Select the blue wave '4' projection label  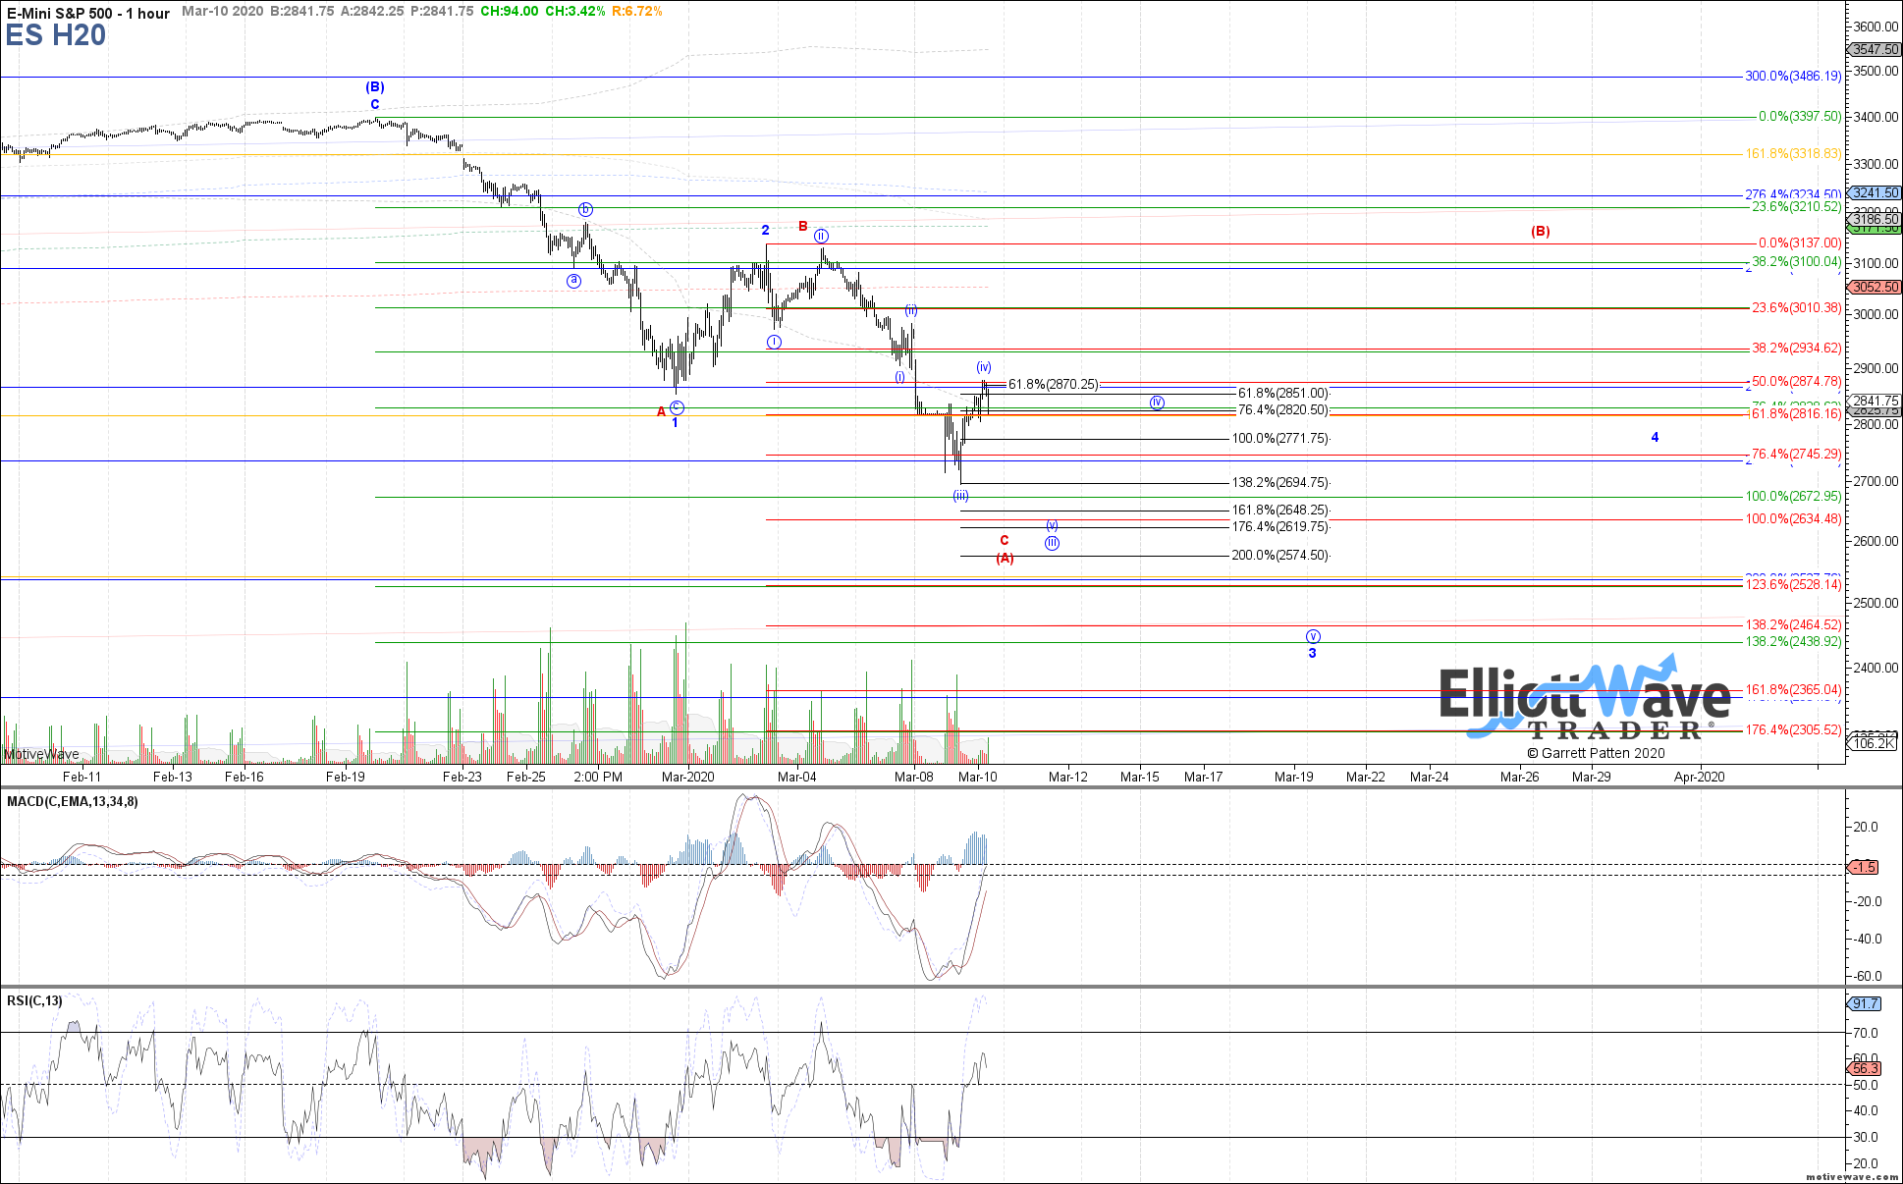coord(1656,438)
